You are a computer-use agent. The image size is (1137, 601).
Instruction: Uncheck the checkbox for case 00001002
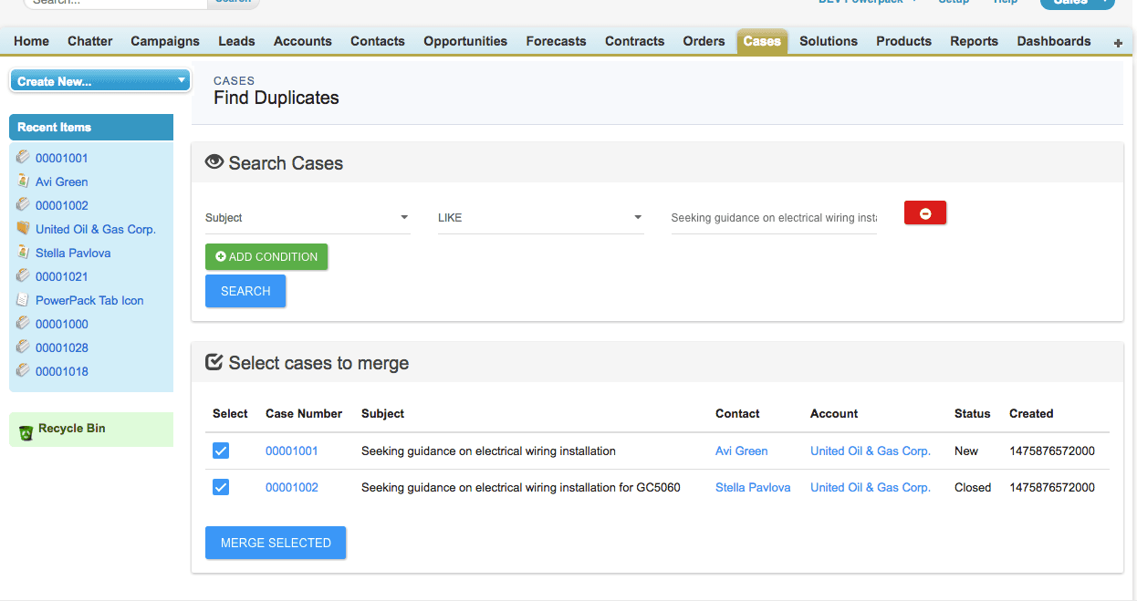coord(221,487)
